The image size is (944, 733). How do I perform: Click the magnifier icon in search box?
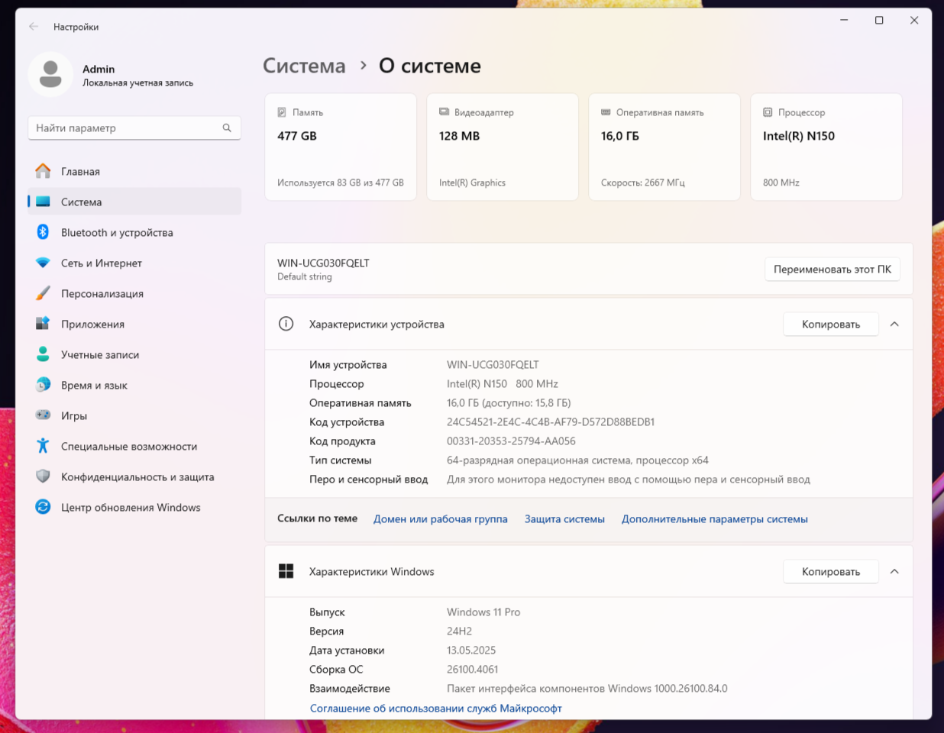pos(227,128)
